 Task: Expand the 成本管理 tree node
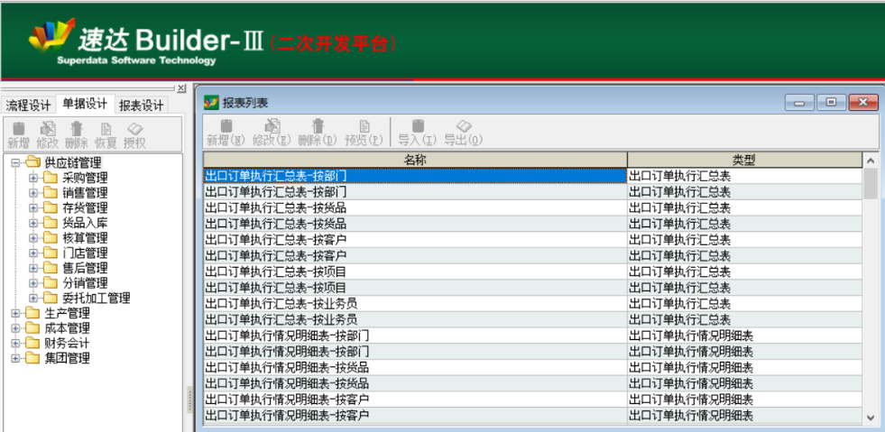point(15,327)
